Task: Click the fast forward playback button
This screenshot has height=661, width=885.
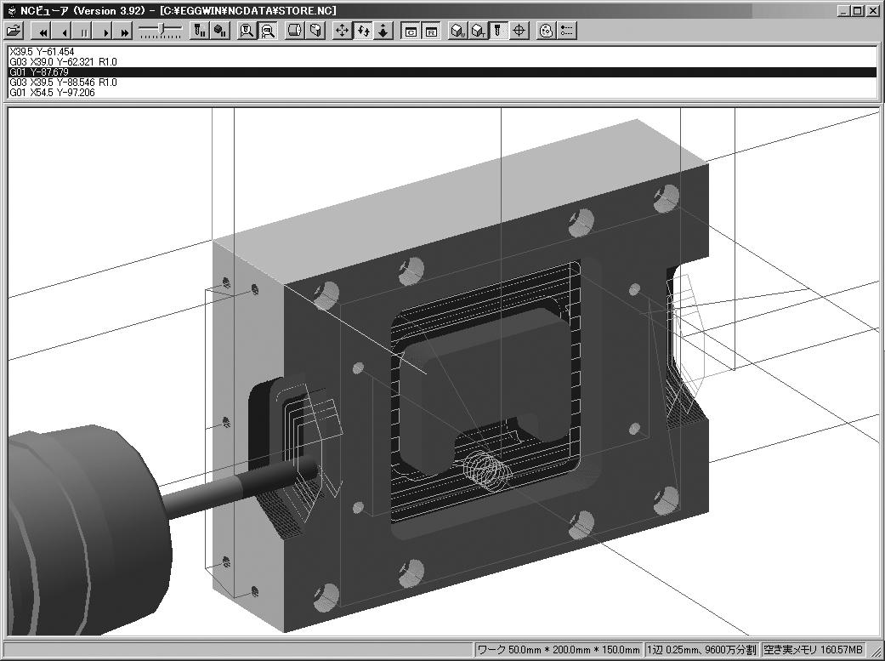Action: coord(124,31)
